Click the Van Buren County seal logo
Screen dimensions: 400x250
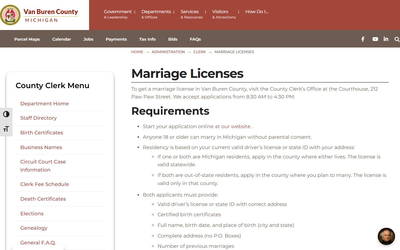coord(10,15)
